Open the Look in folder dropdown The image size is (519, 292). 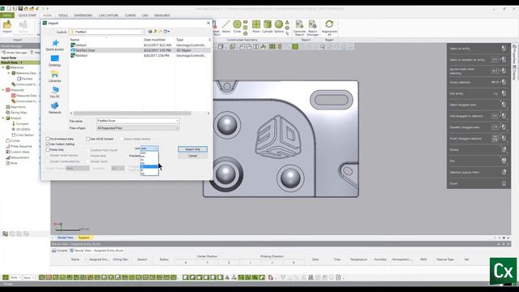(142, 32)
